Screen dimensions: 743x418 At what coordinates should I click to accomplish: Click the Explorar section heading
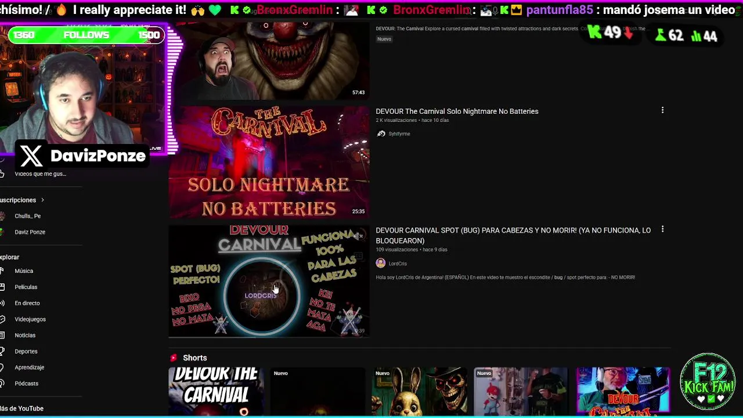coord(10,257)
